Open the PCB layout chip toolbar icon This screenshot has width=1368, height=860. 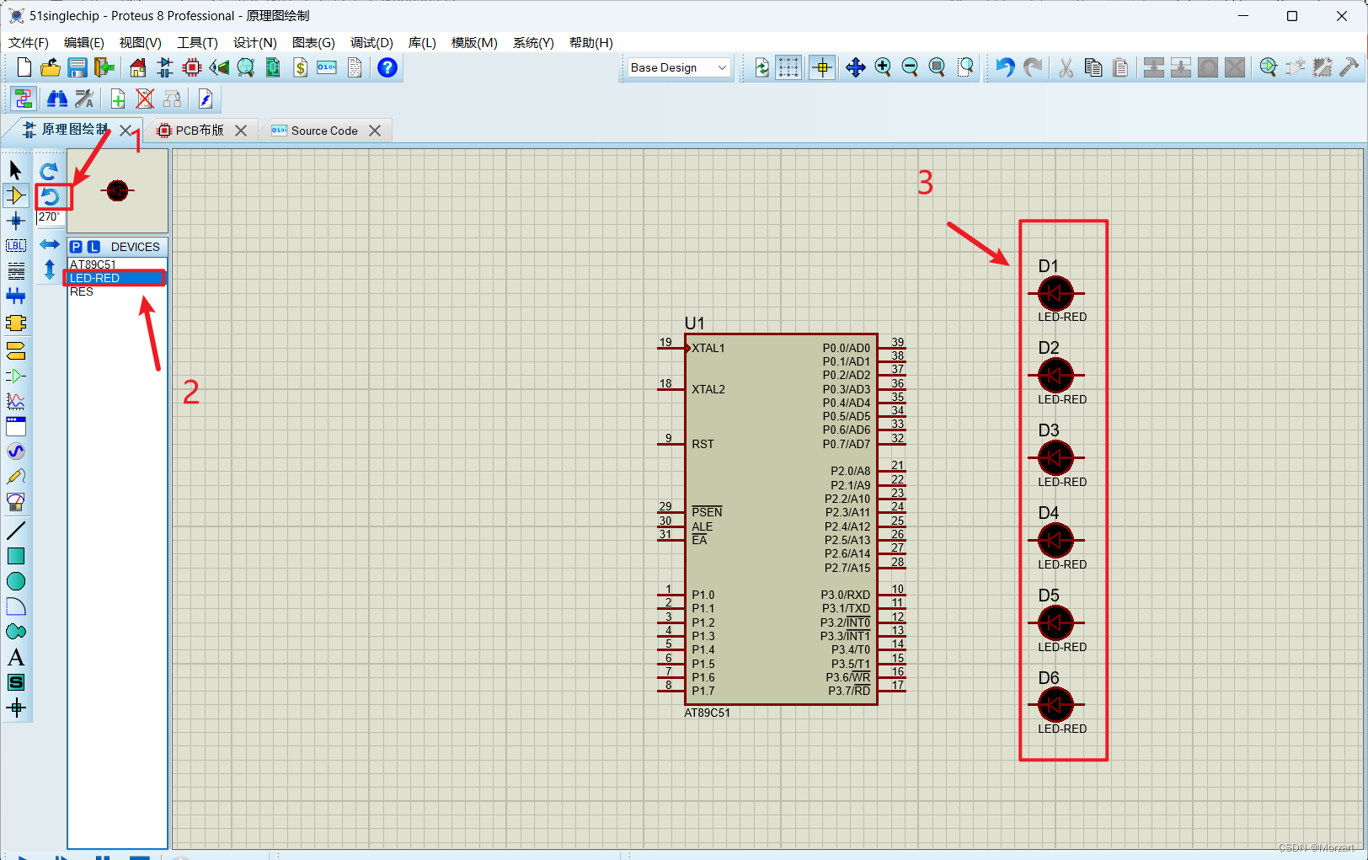click(192, 67)
